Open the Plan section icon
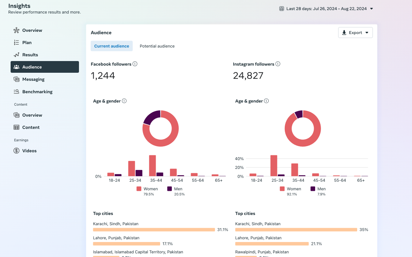Image resolution: width=412 pixels, height=257 pixels. (x=16, y=42)
